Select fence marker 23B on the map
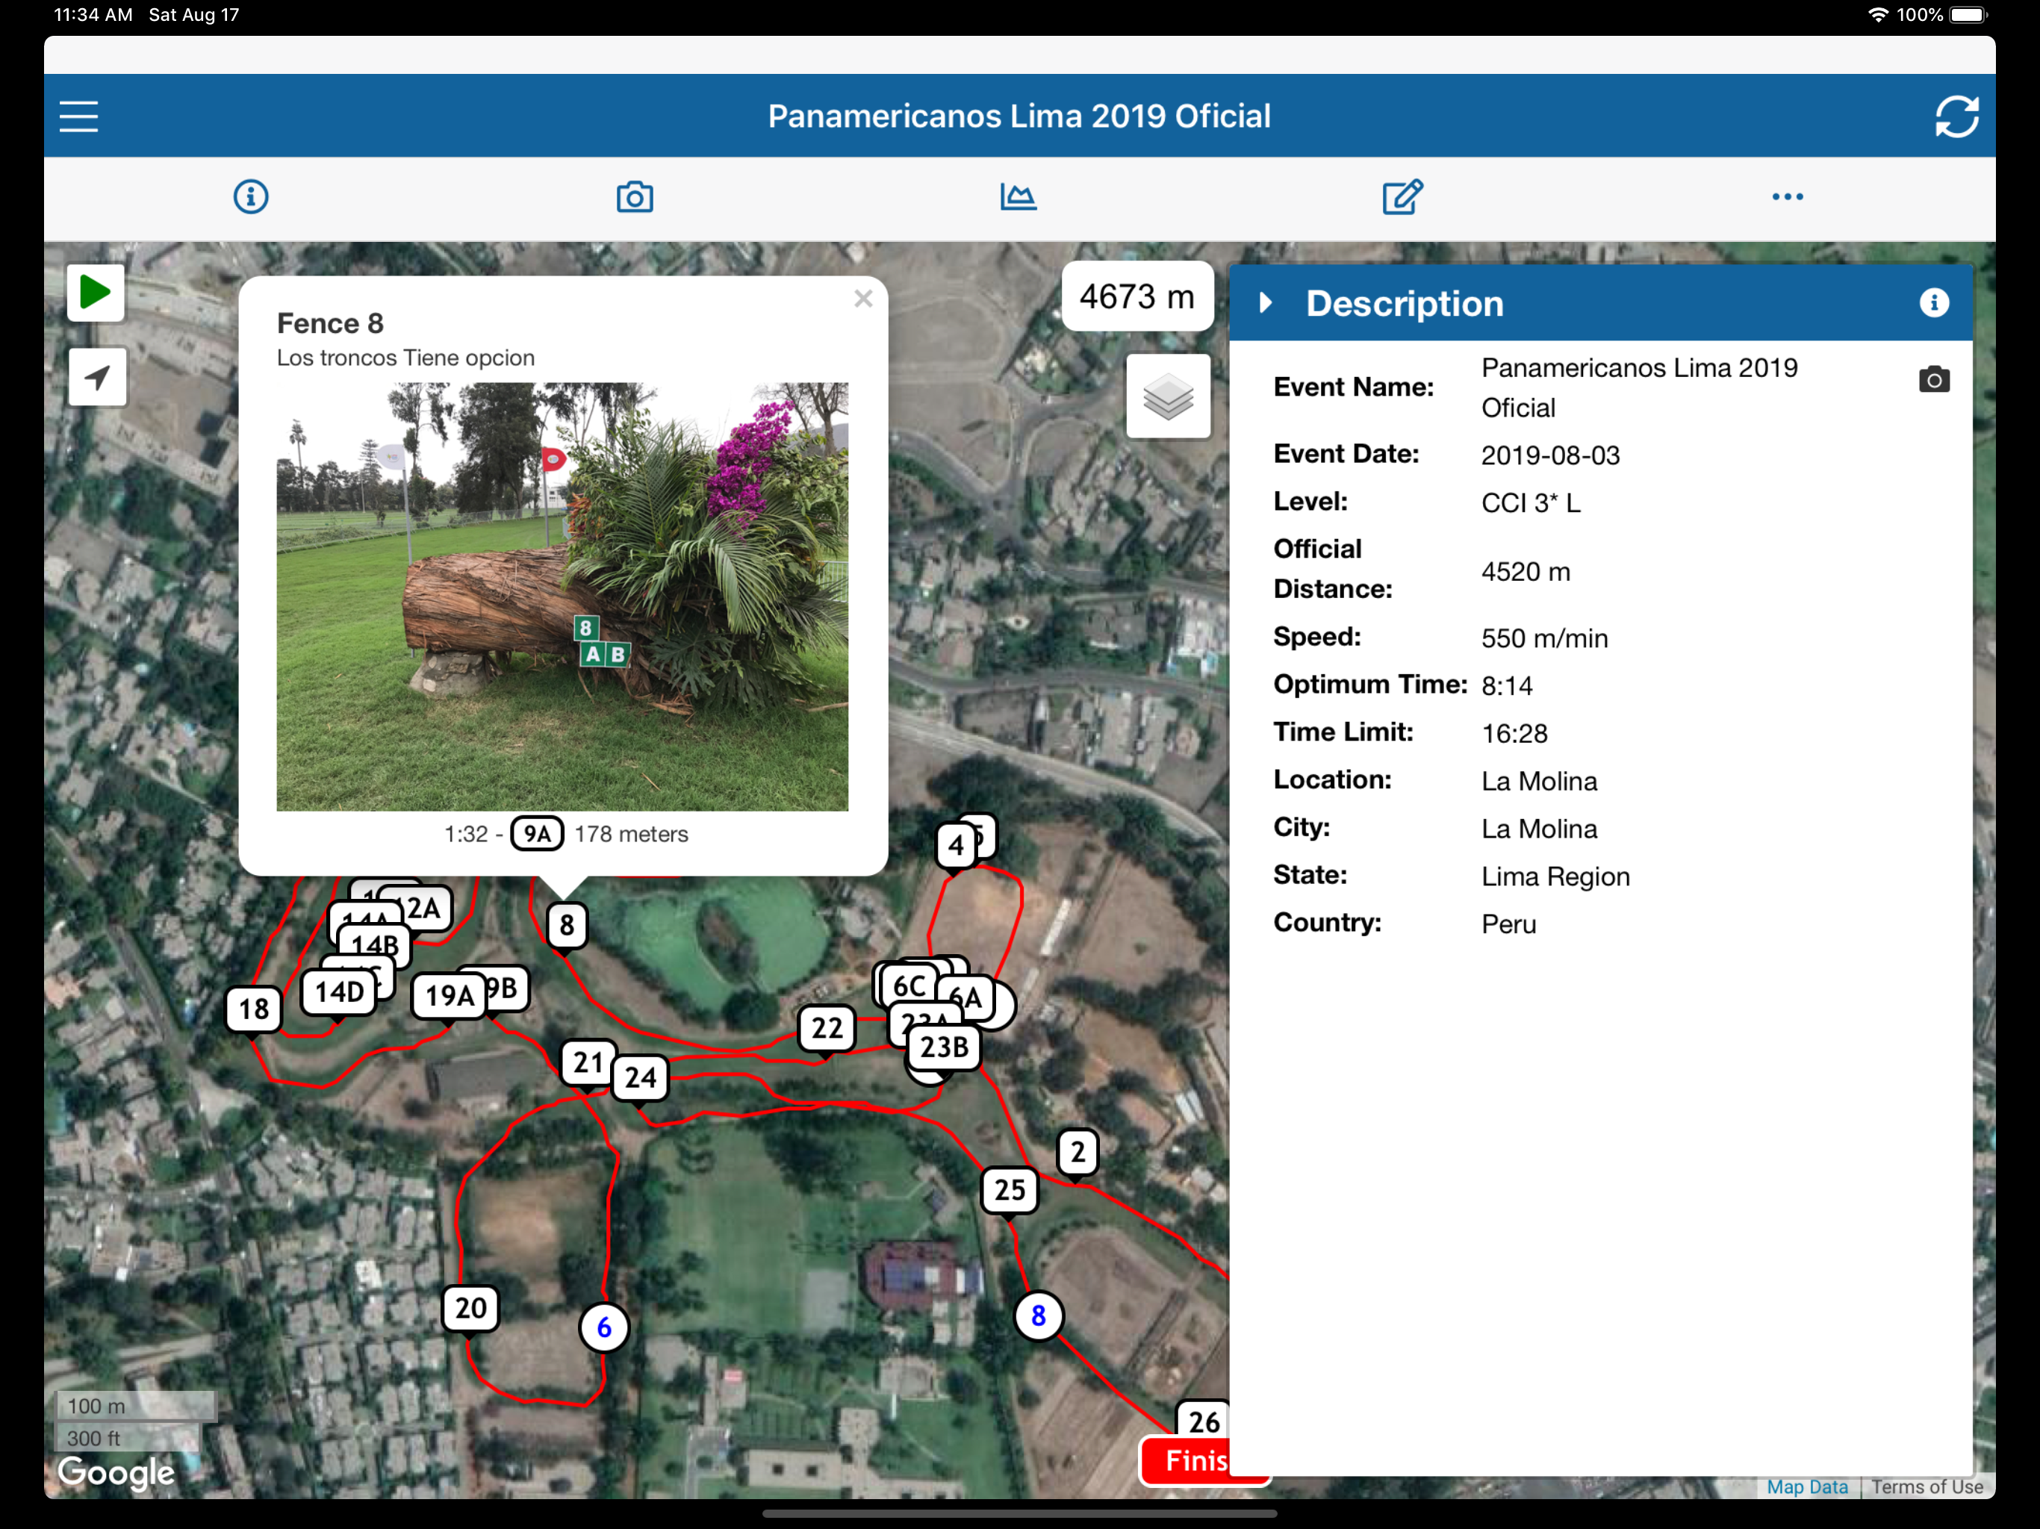Image resolution: width=2040 pixels, height=1529 pixels. coord(945,1047)
